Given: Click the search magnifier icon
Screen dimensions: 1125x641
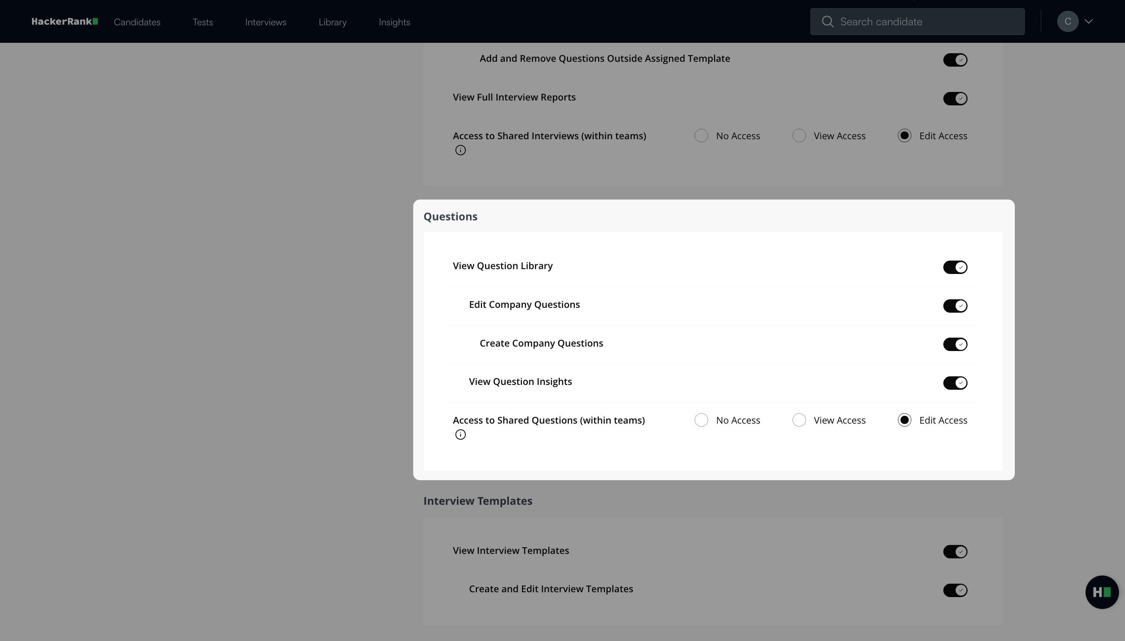Looking at the screenshot, I should (828, 22).
